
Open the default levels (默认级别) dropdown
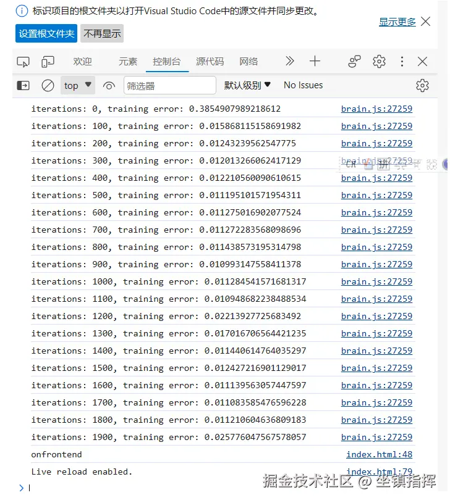[247, 85]
